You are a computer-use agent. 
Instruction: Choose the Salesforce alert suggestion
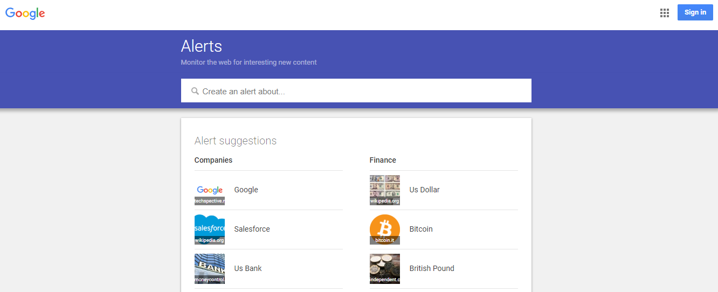(x=252, y=229)
